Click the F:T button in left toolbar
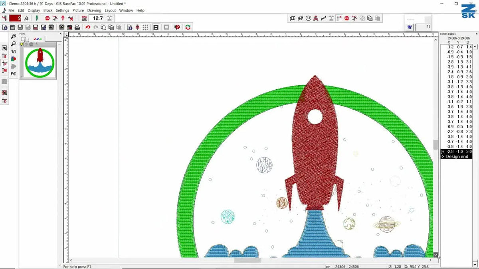The height and width of the screenshot is (269, 479). tap(14, 73)
